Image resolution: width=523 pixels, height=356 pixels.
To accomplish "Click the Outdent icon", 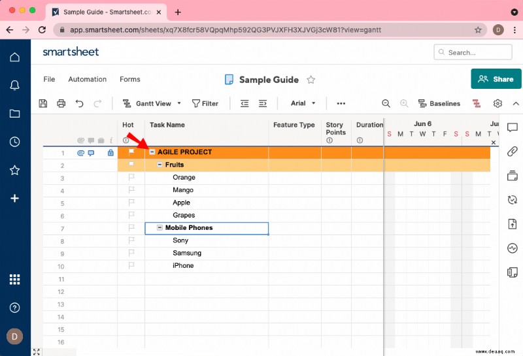I will (x=245, y=103).
